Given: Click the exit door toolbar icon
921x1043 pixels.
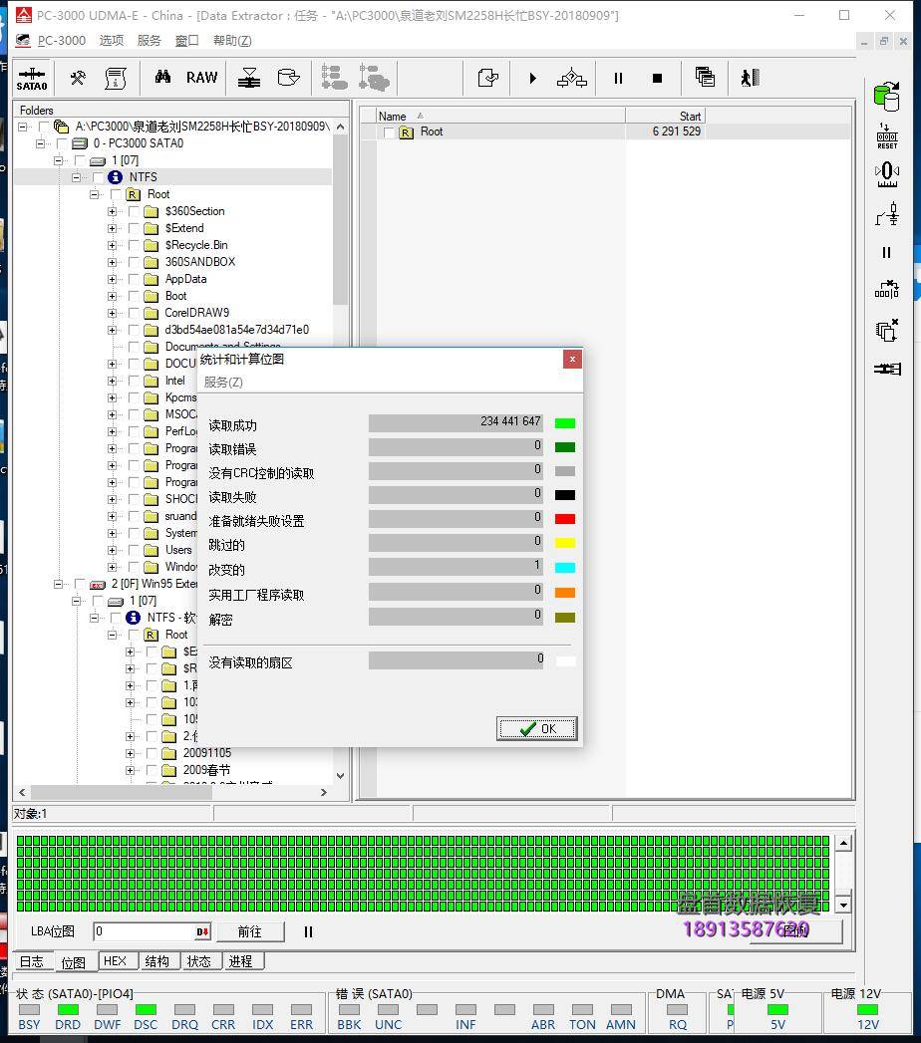Looking at the screenshot, I should coord(750,78).
